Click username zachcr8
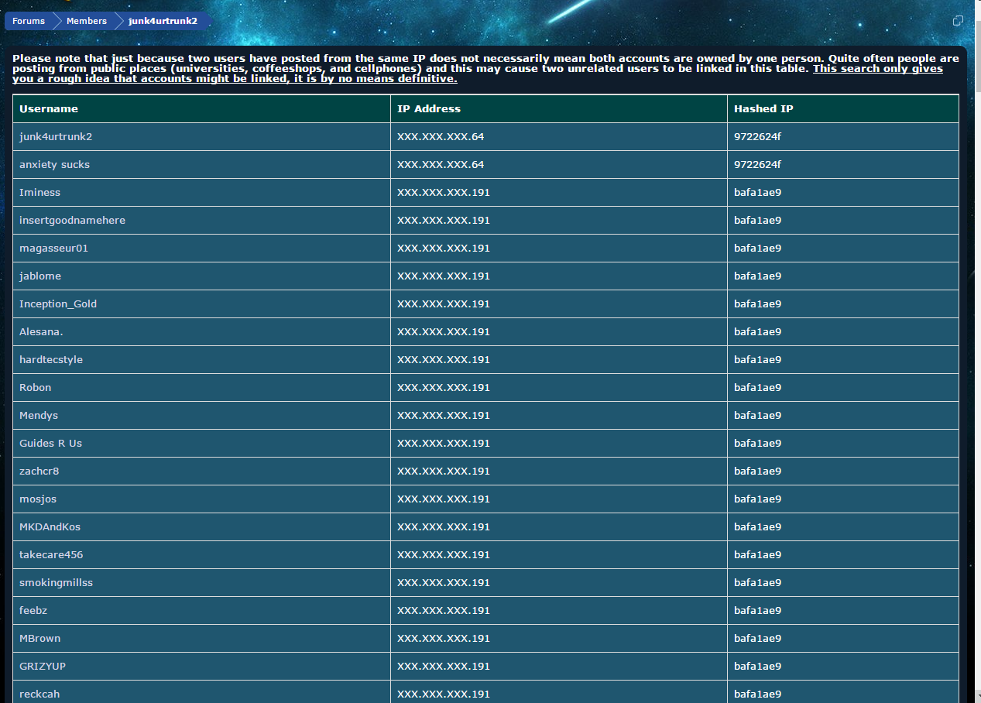This screenshot has height=703, width=981. click(x=39, y=472)
